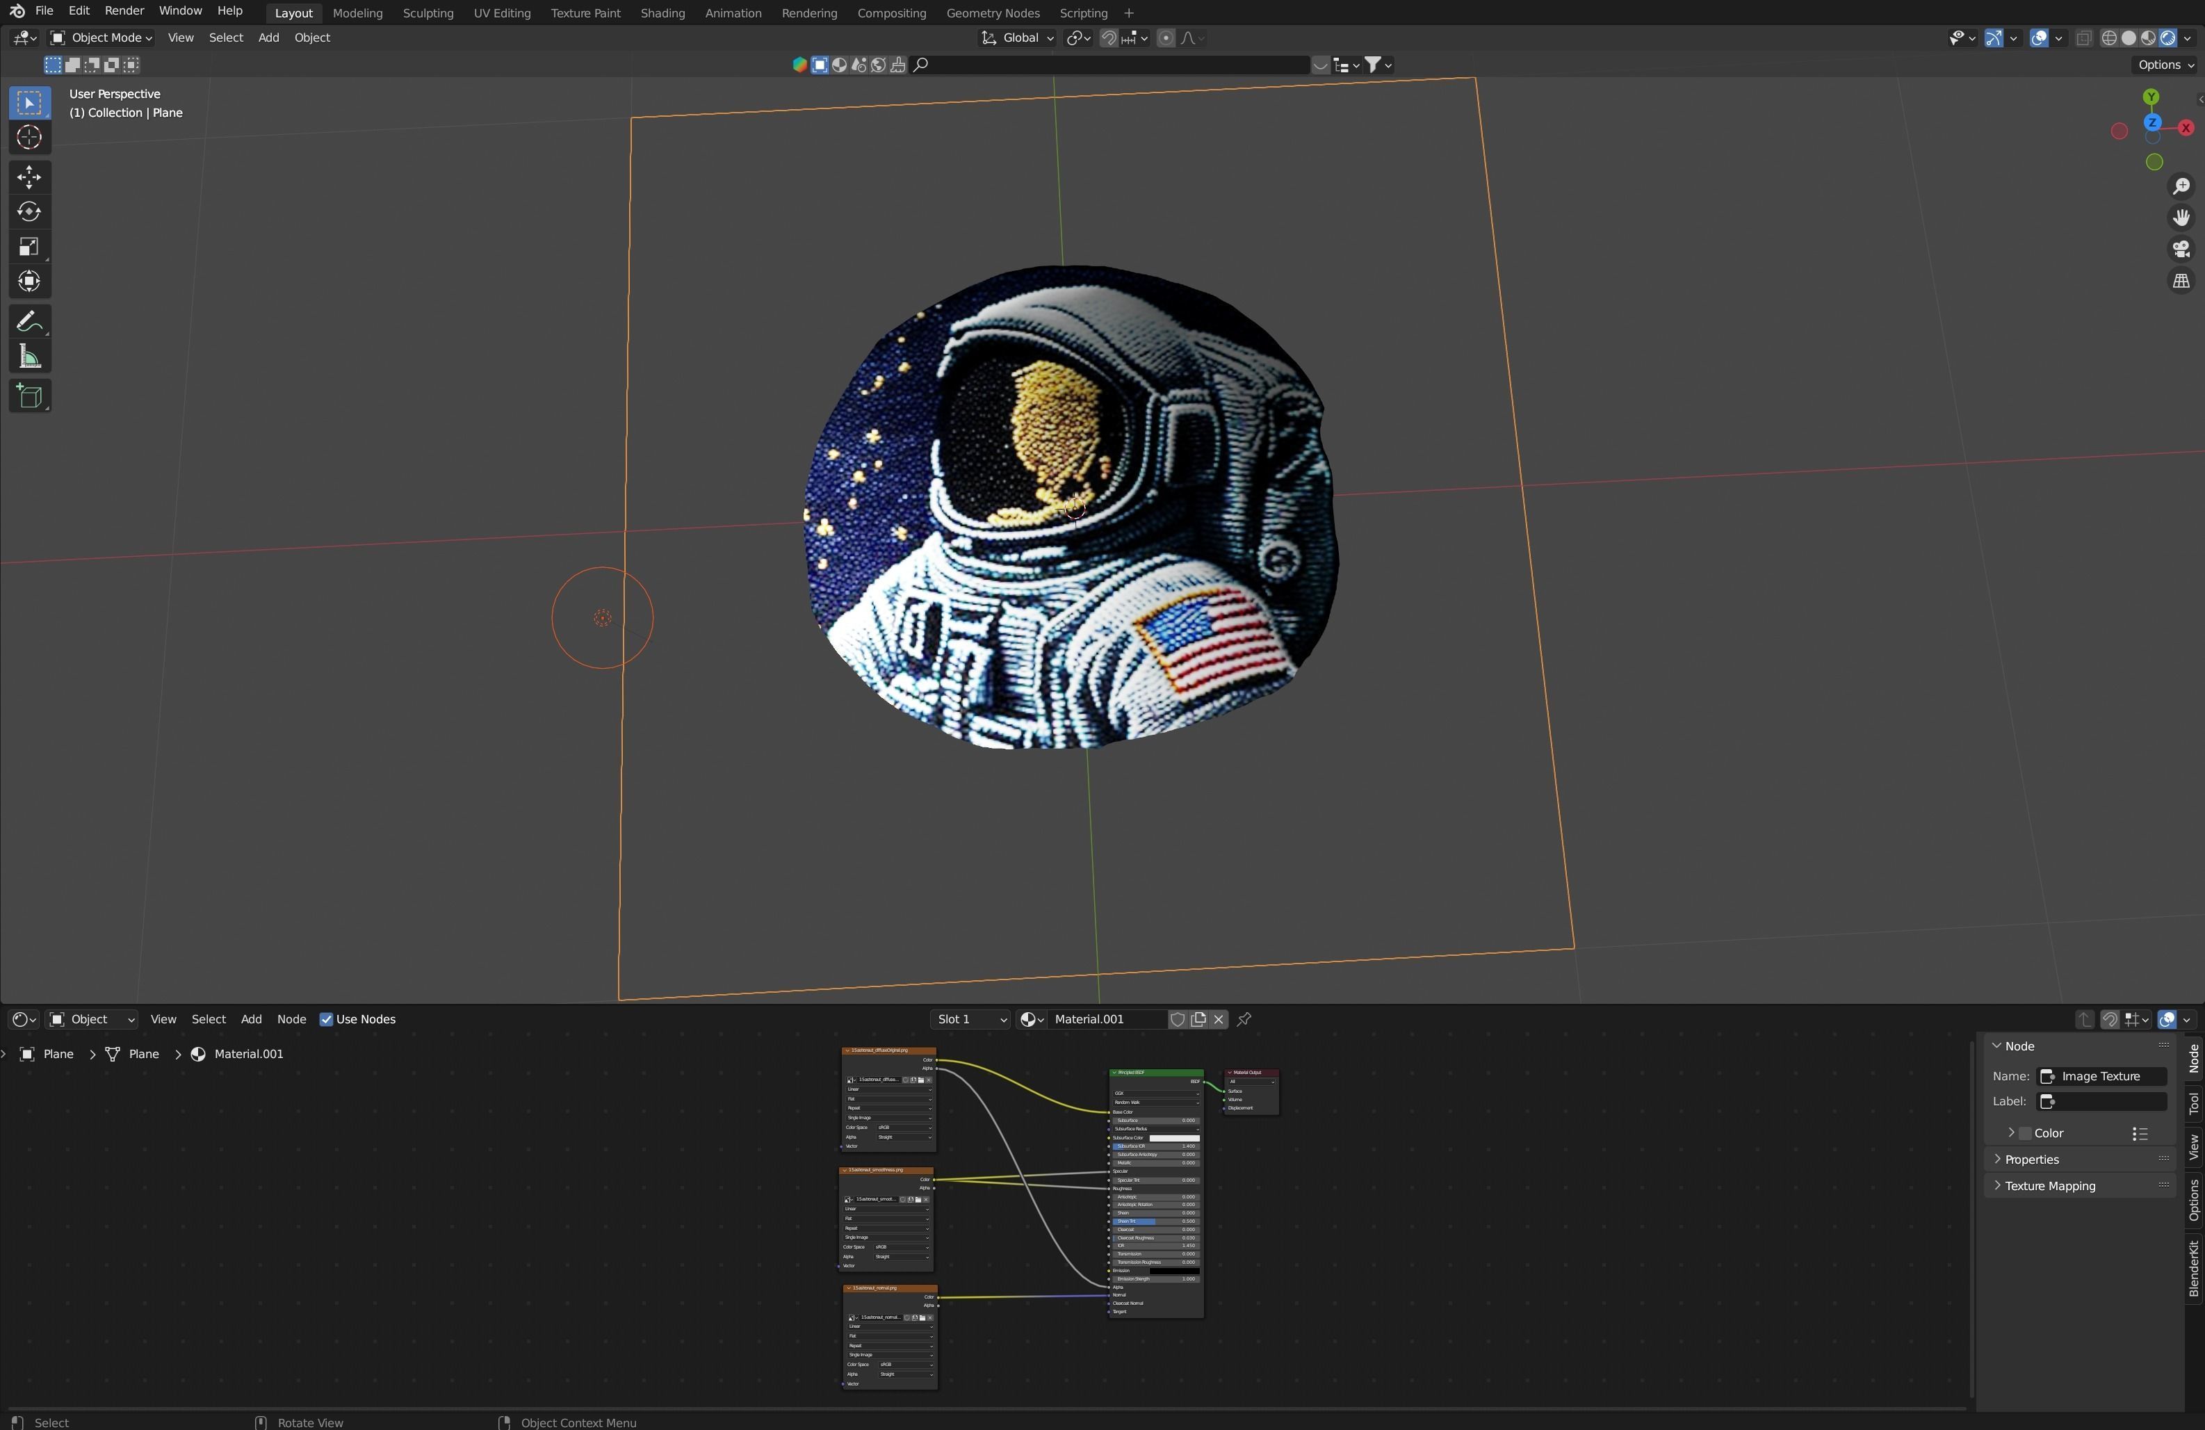The image size is (2205, 1430).
Task: Click the zoom view magnifier gizmo
Action: click(x=2181, y=187)
